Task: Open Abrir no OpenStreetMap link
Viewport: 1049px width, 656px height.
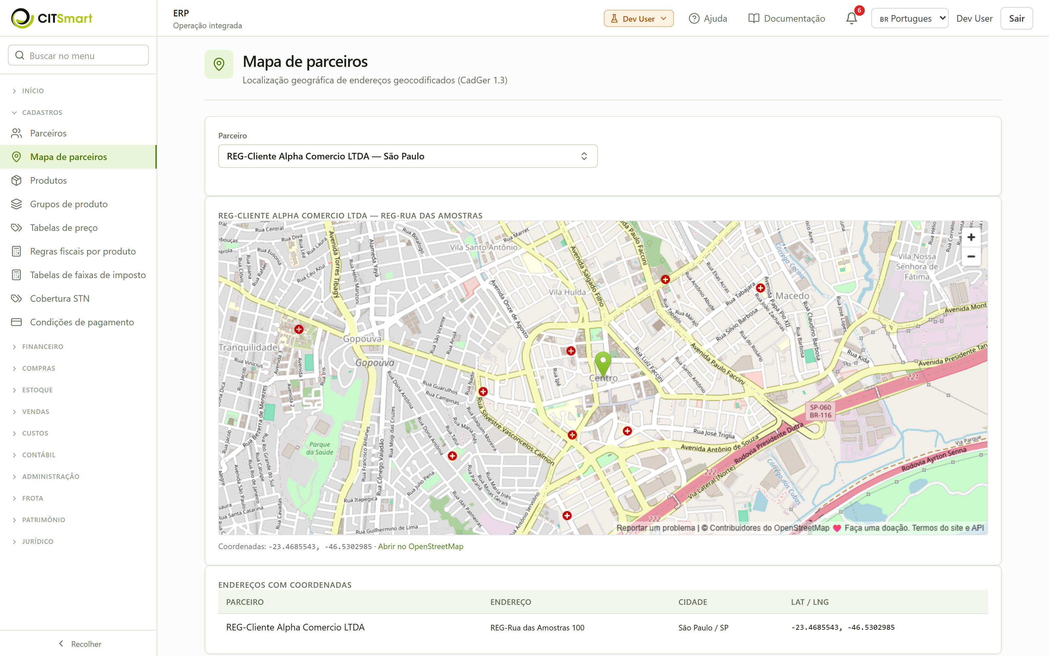Action: click(x=421, y=546)
